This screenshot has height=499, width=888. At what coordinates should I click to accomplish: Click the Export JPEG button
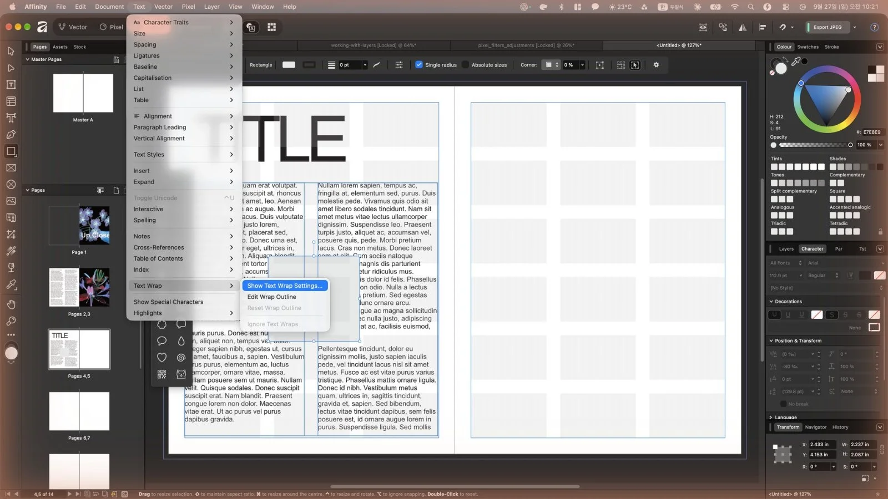pos(828,27)
